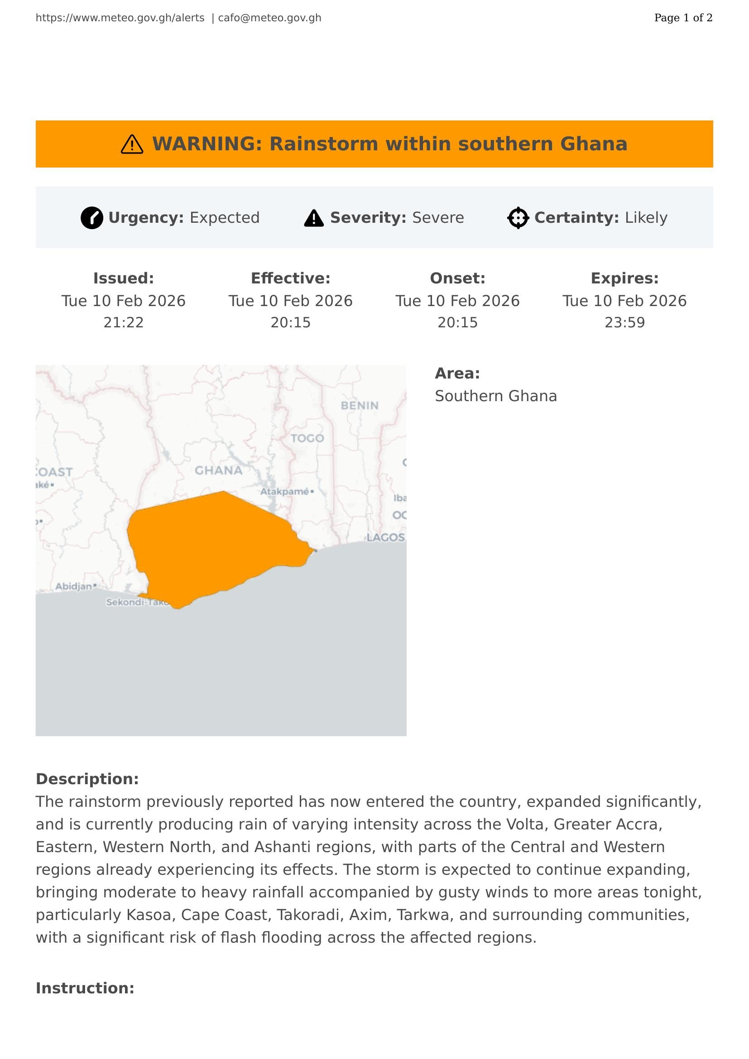Click the Urgency clock icon
This screenshot has height=1059, width=749.
coord(92,218)
